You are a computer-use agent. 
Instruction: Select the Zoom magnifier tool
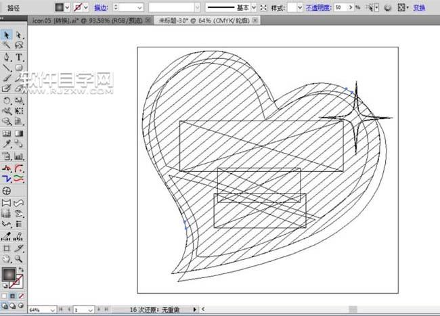click(19, 258)
